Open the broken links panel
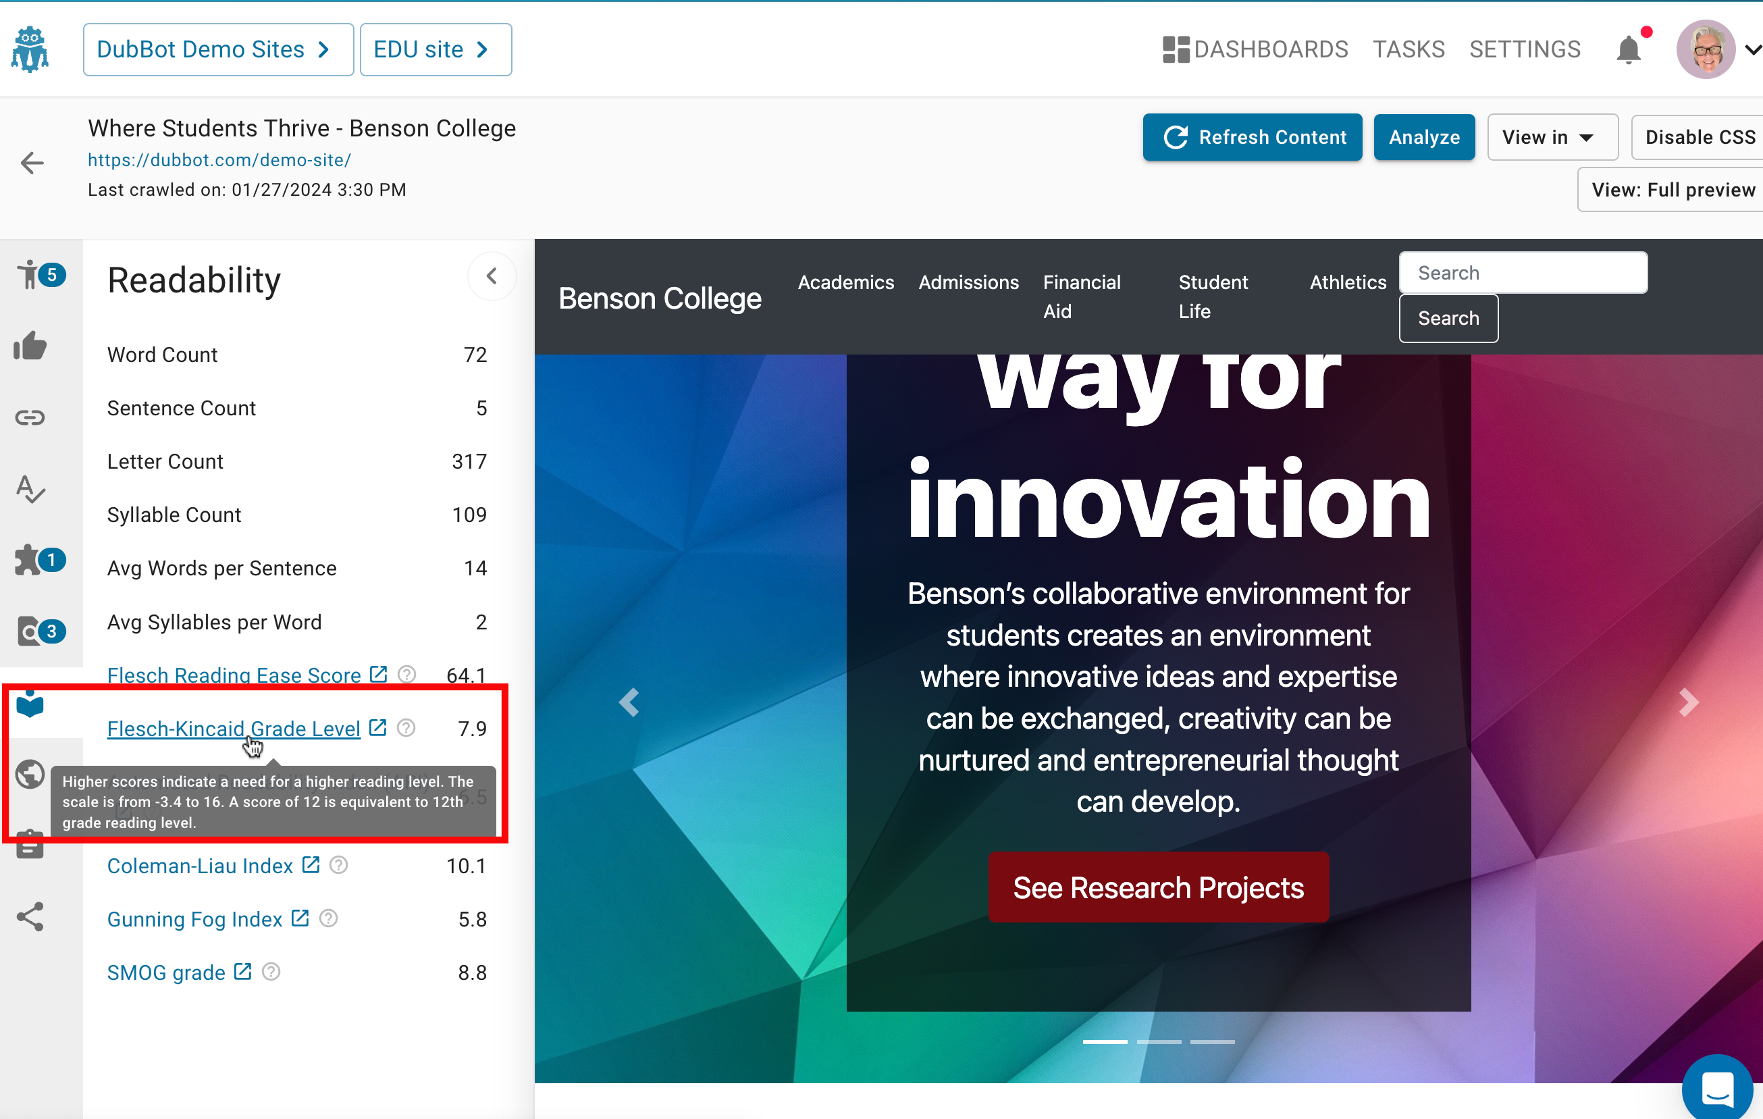 pyautogui.click(x=30, y=417)
